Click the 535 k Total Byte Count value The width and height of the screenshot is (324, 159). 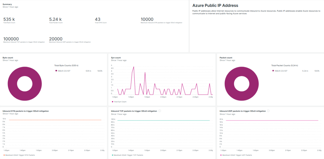tap(9, 19)
